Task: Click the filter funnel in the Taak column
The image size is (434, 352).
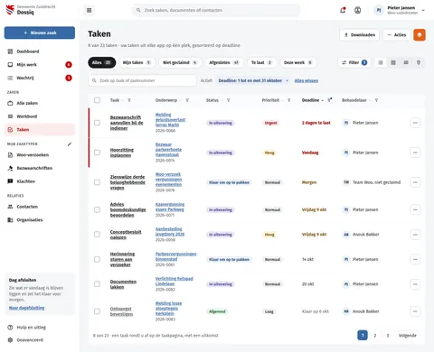Action: click(129, 100)
